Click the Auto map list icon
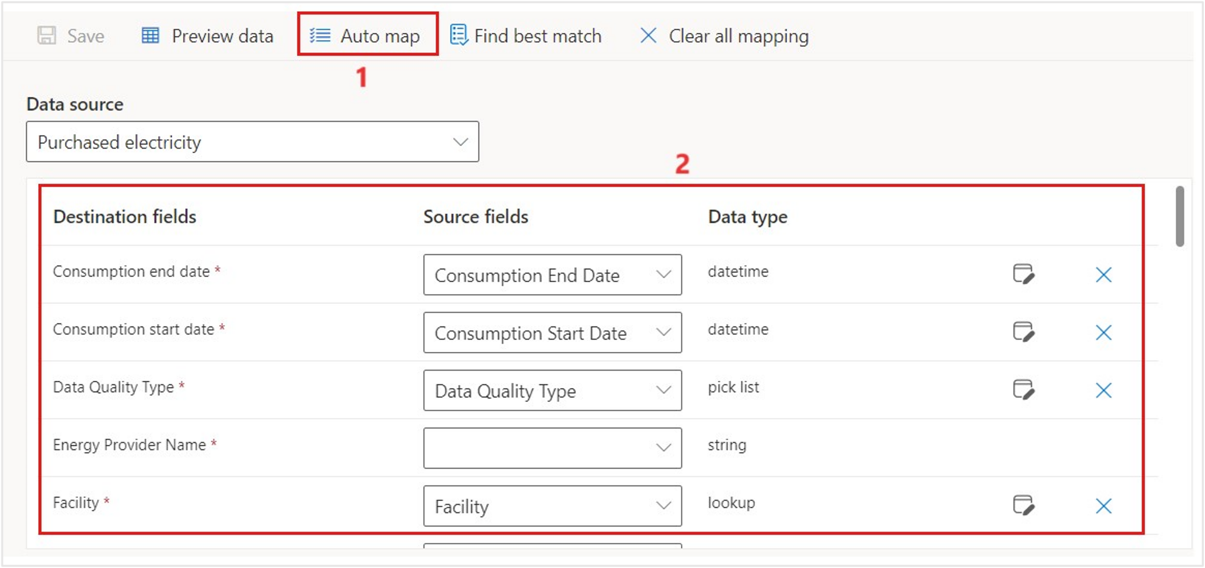 [320, 36]
